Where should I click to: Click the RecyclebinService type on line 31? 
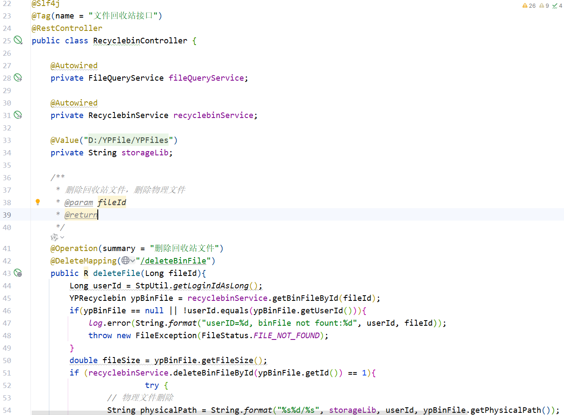click(128, 115)
